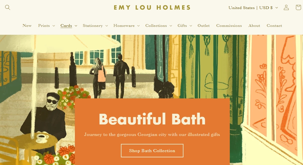Open the About page
Viewport: 303px width, 165px height.
pyautogui.click(x=254, y=26)
